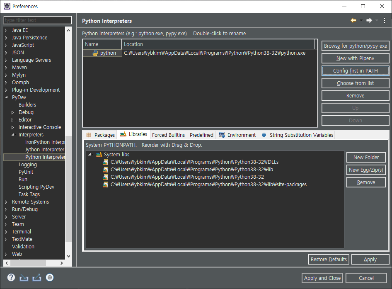Toggle the Oomph preference recorder icon

coord(50,277)
